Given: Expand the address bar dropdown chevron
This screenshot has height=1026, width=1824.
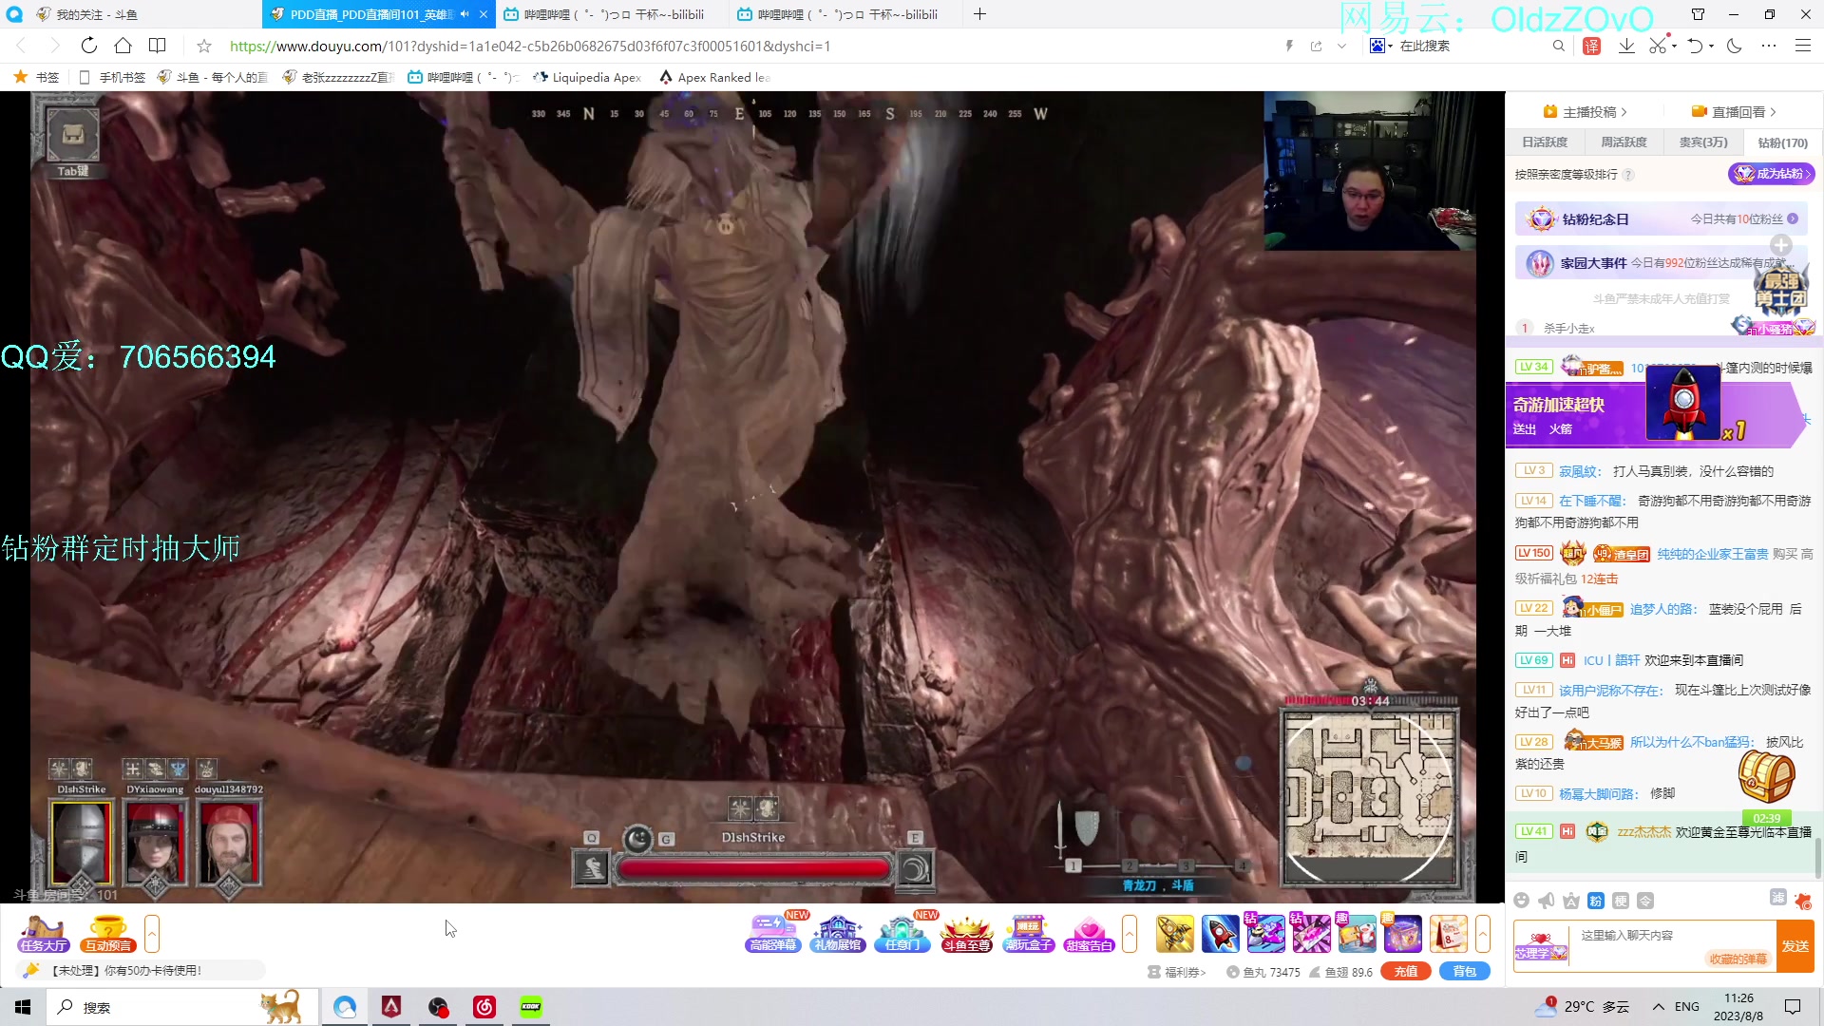Looking at the screenshot, I should [x=1341, y=46].
